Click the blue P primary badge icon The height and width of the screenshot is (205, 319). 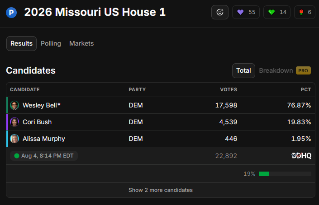[x=11, y=12]
